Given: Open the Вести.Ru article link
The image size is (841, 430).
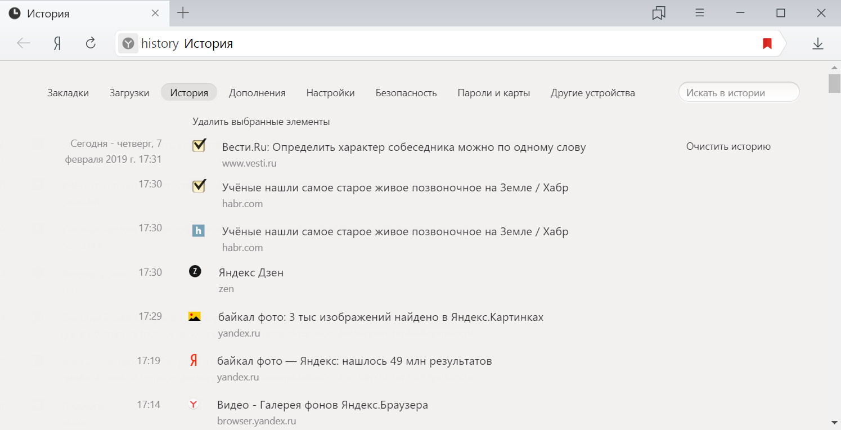Looking at the screenshot, I should point(404,147).
